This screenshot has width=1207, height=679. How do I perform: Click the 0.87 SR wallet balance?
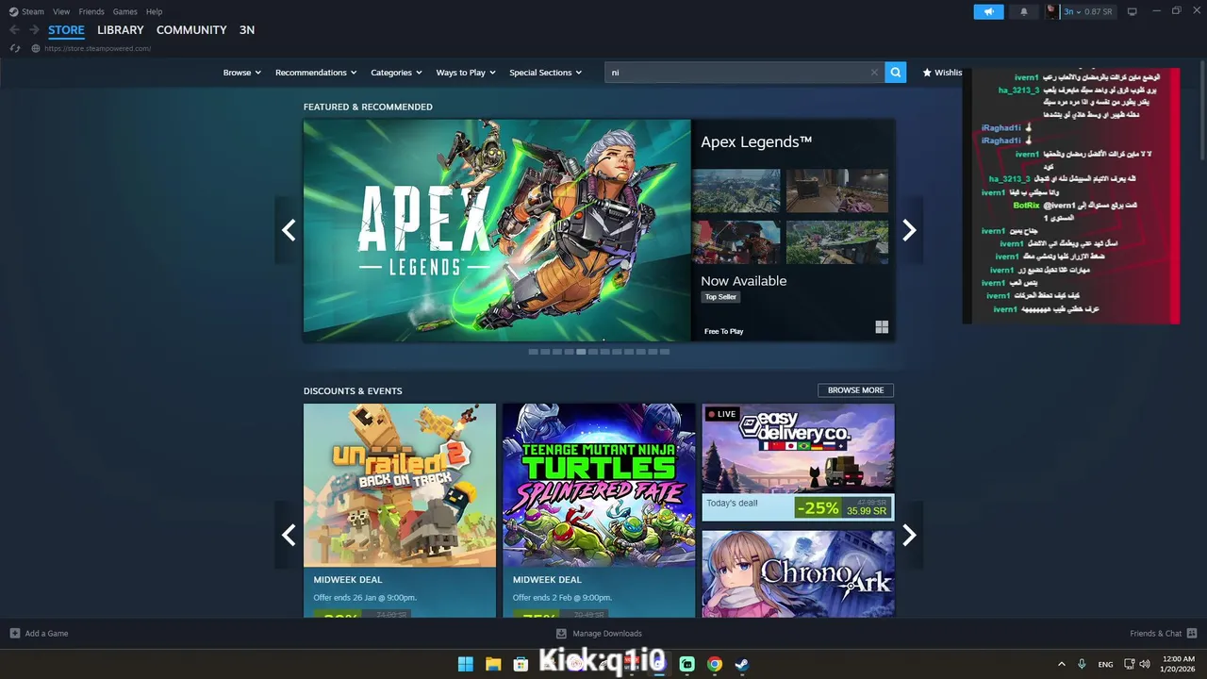click(x=1099, y=11)
